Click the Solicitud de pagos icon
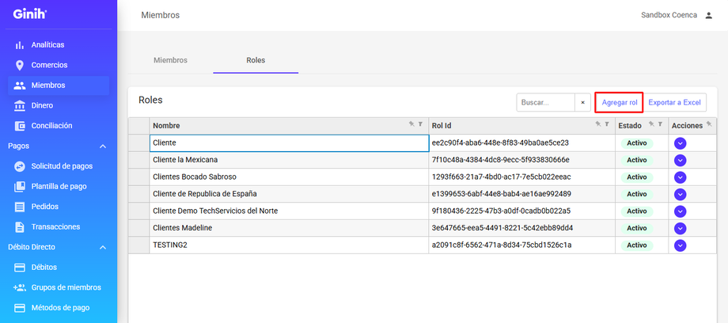 [x=20, y=166]
